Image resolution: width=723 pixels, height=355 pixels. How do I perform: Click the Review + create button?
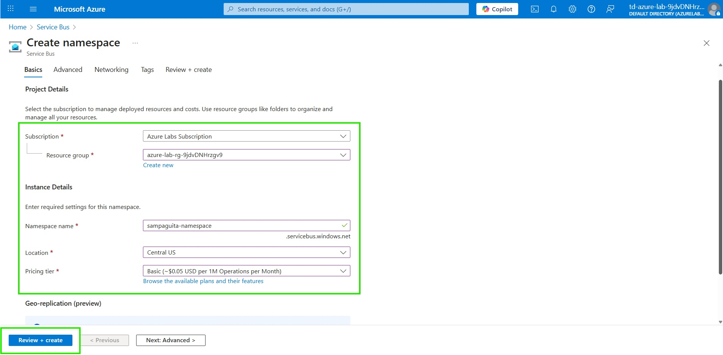tap(40, 340)
